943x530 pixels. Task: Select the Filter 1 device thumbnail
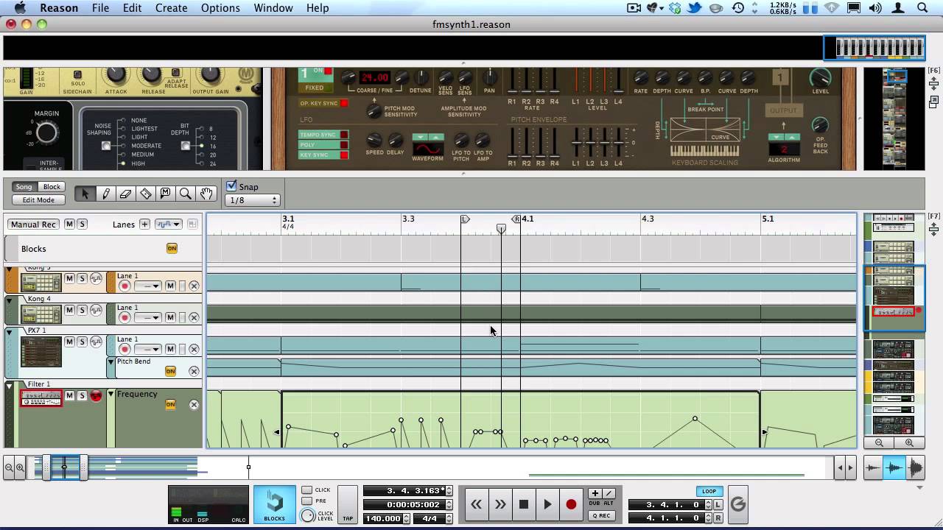point(41,398)
